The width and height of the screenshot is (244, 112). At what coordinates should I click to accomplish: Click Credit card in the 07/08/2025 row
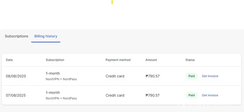point(115,95)
